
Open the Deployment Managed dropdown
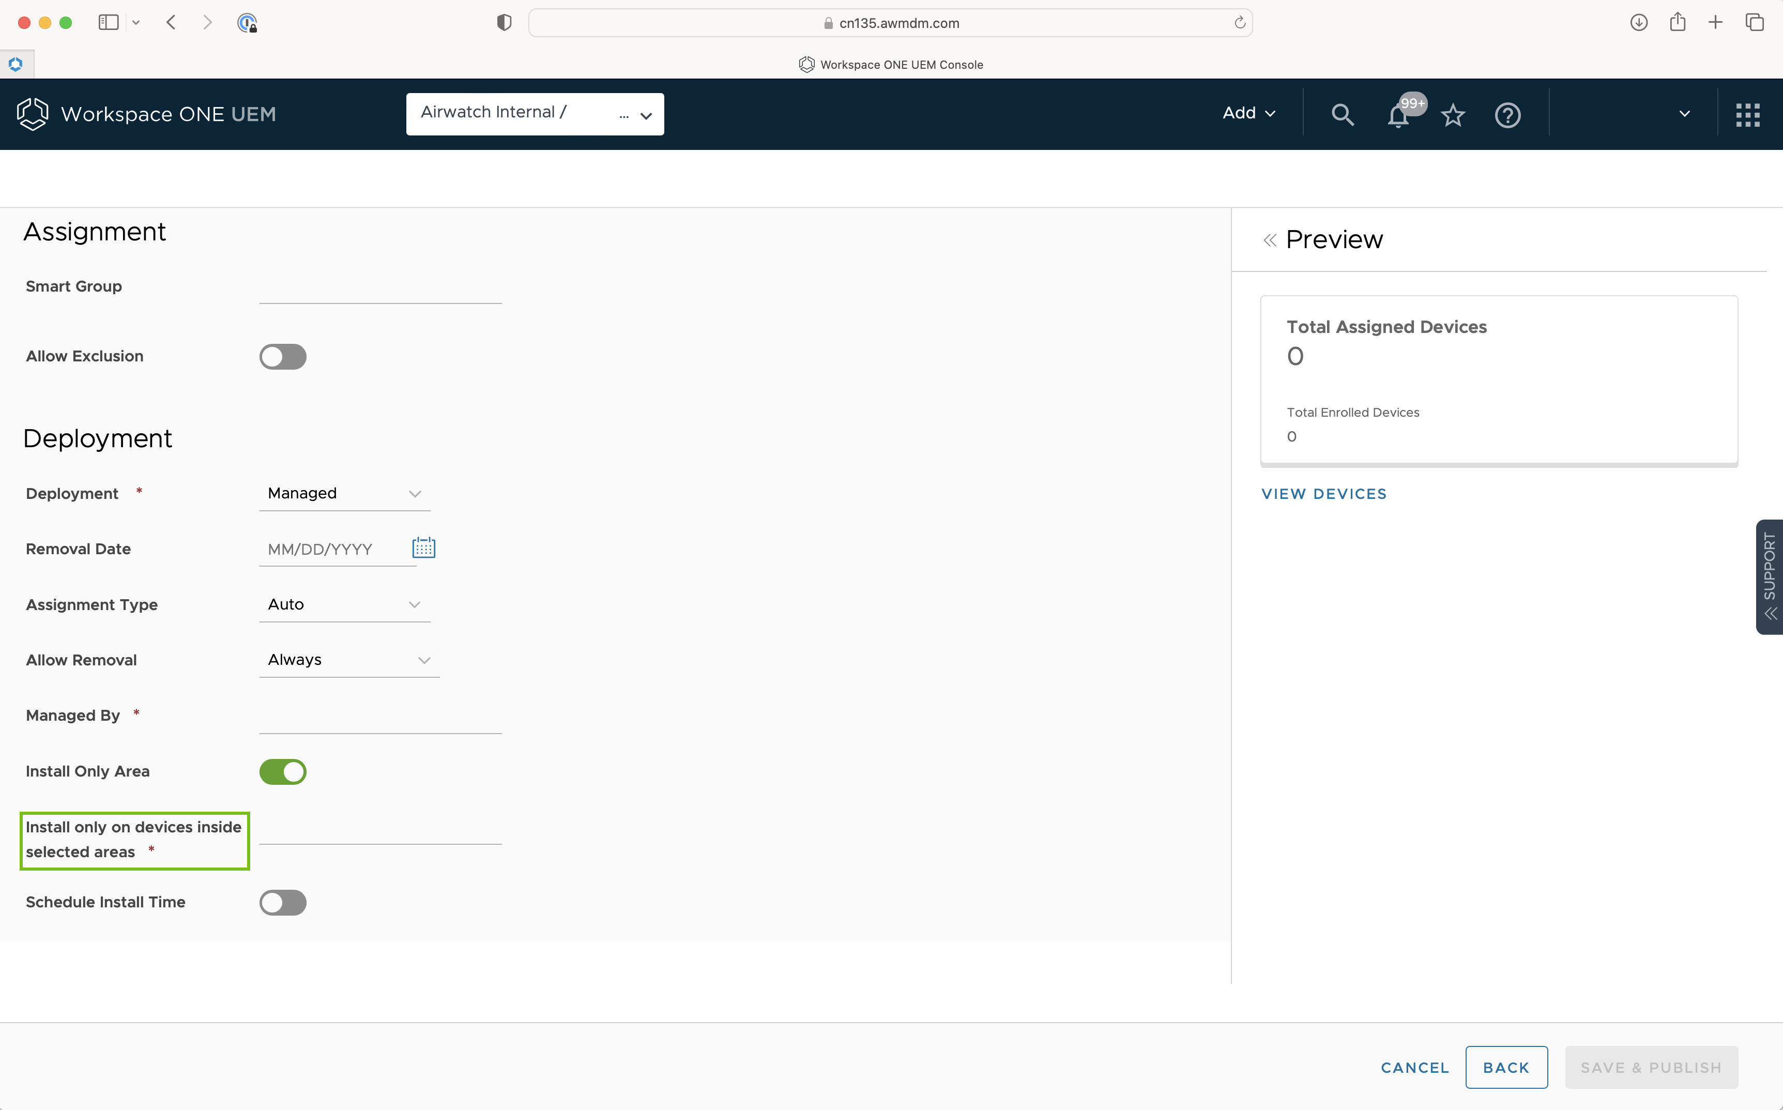click(344, 493)
